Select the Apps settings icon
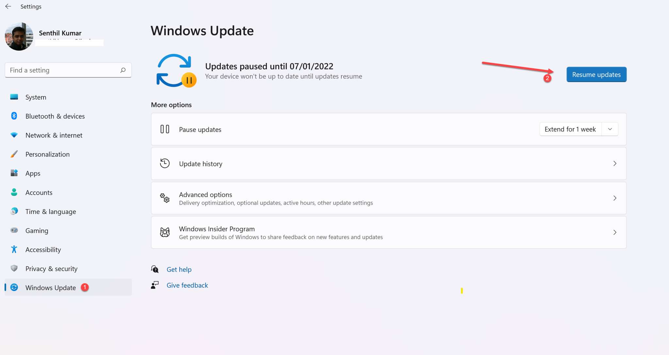Screen dimensions: 669x355 14,173
